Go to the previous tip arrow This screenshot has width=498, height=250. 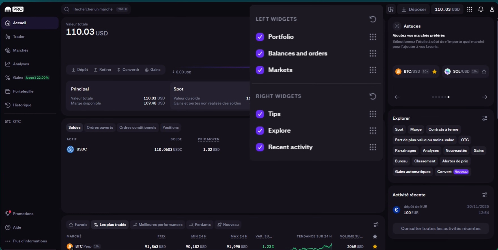click(397, 97)
